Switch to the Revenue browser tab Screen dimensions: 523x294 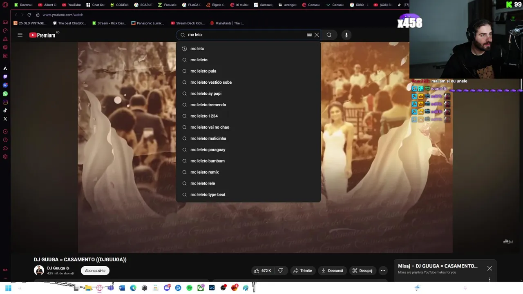point(23,5)
